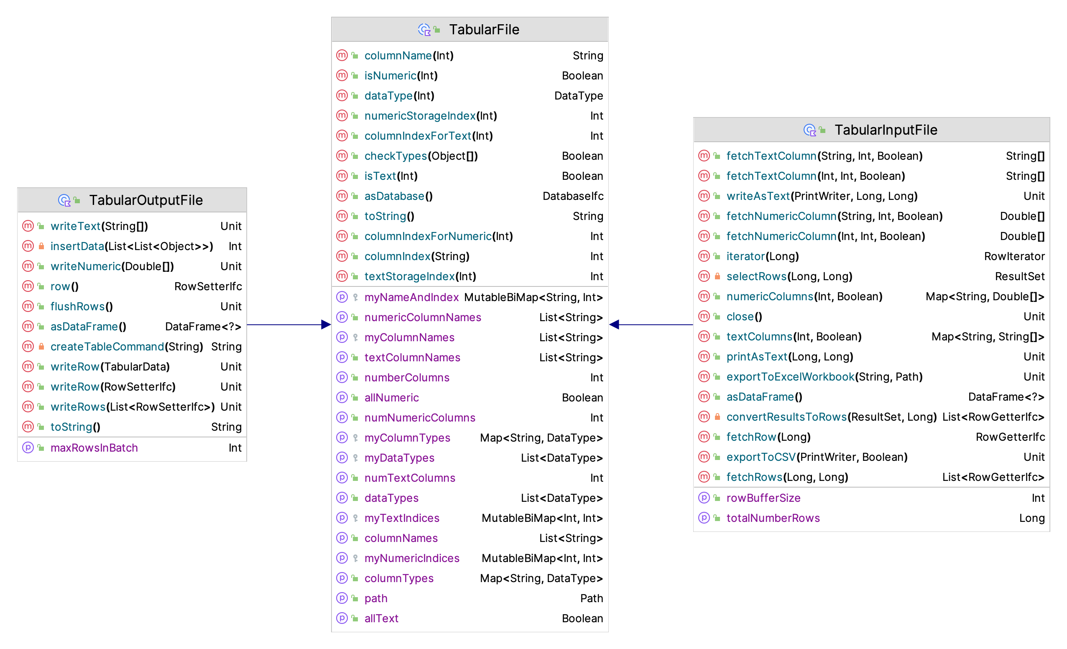1067x649 pixels.
Task: Click the property icon next to totalNumberRows
Action: point(704,518)
